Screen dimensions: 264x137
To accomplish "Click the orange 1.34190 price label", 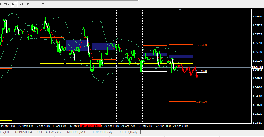I will point(202,102).
